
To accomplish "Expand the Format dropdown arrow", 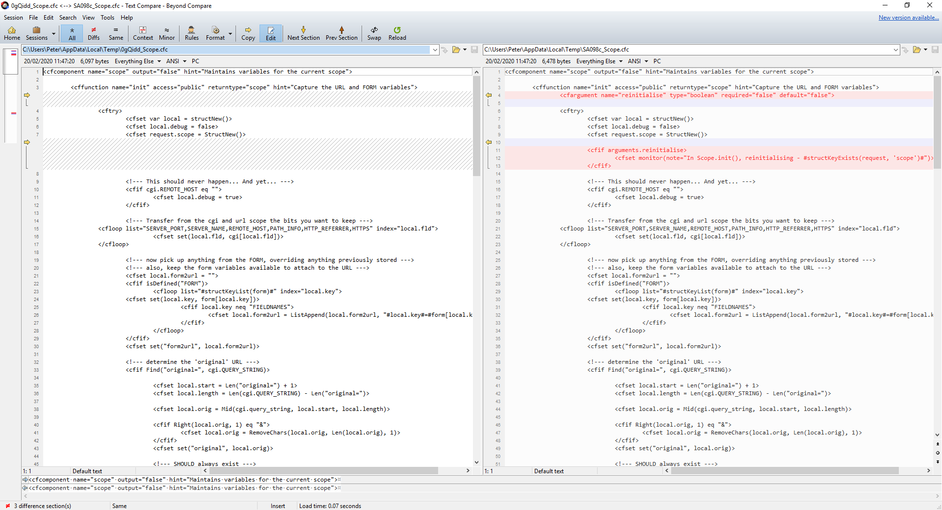I will tap(230, 34).
